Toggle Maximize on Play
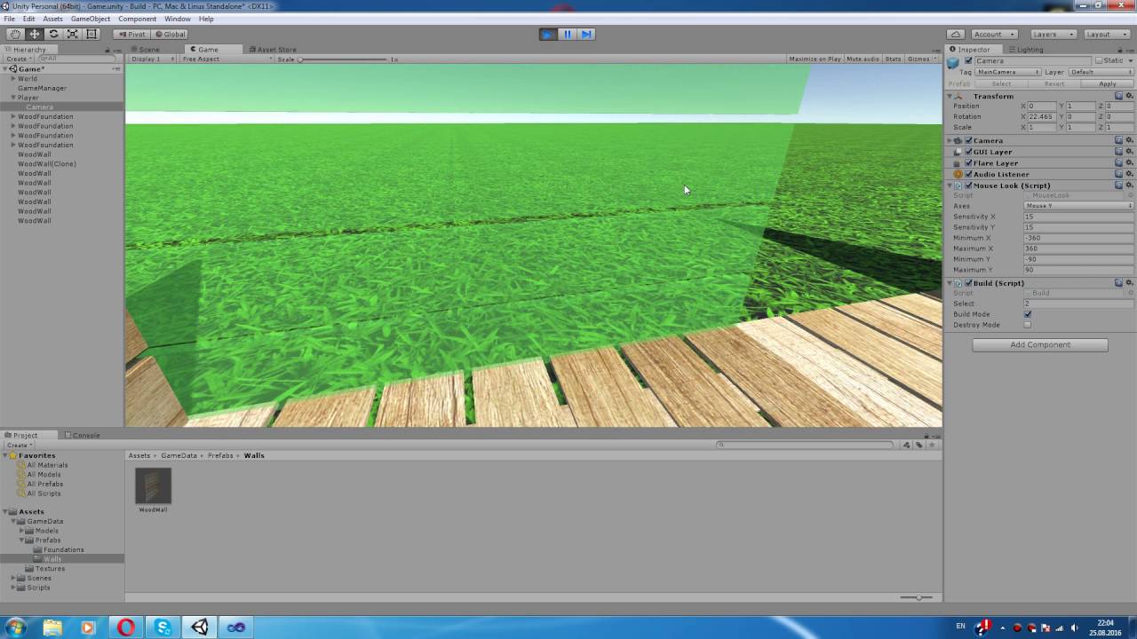The height and width of the screenshot is (639, 1137). [815, 59]
